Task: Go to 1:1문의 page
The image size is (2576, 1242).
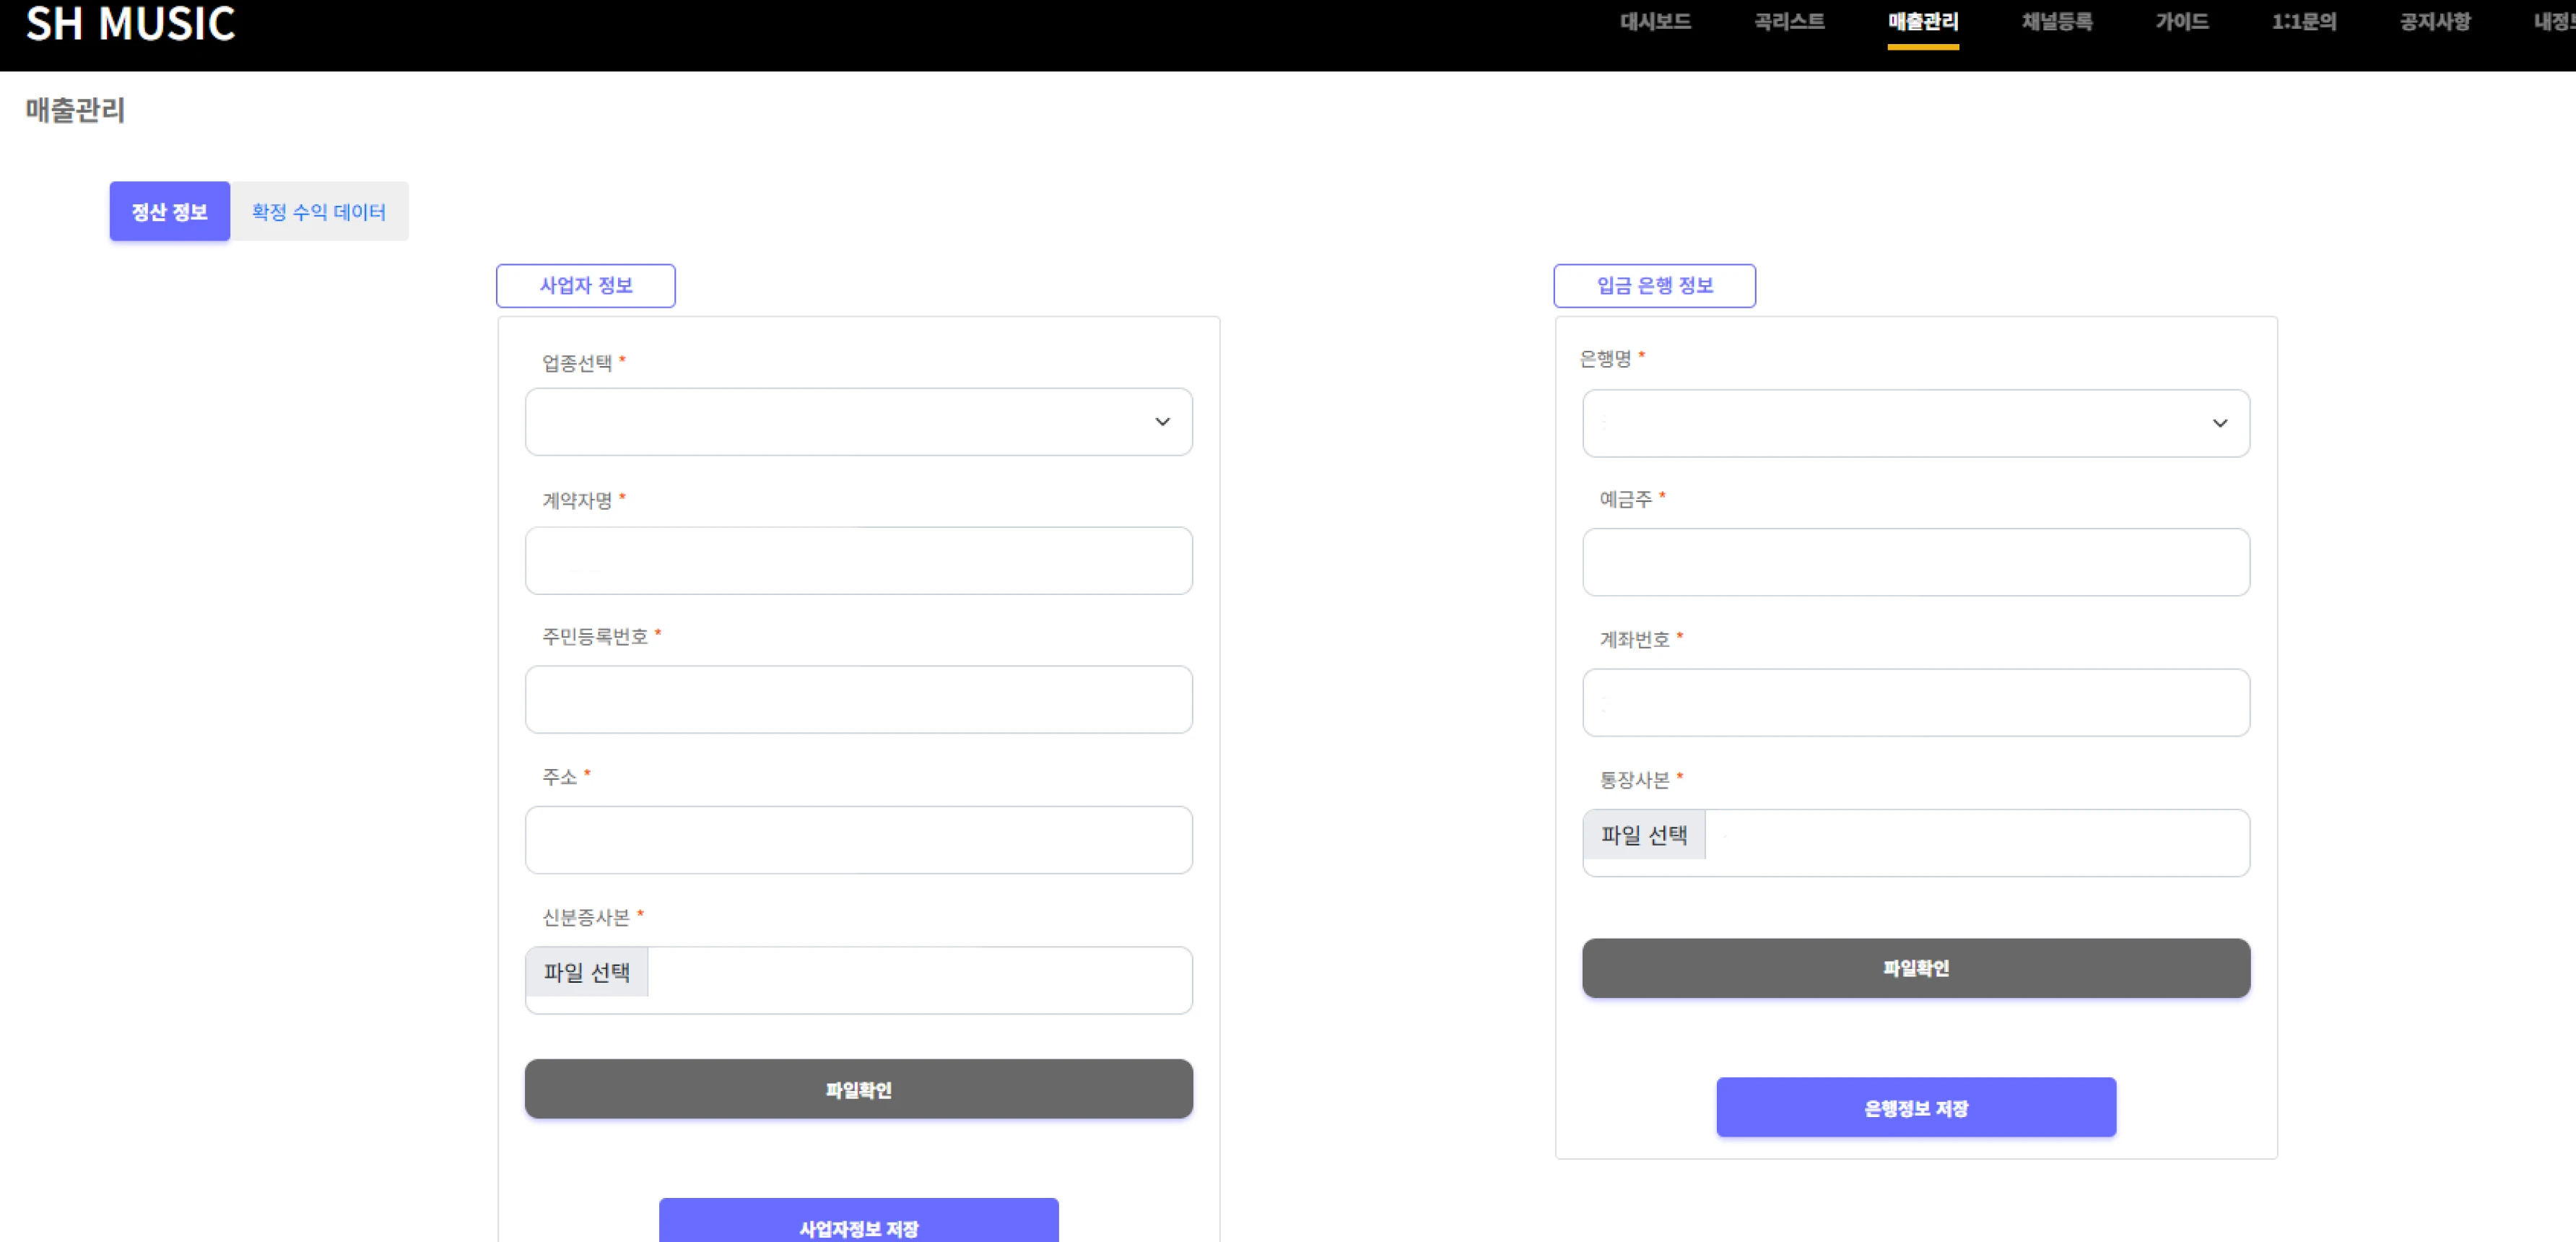Action: tap(2303, 22)
